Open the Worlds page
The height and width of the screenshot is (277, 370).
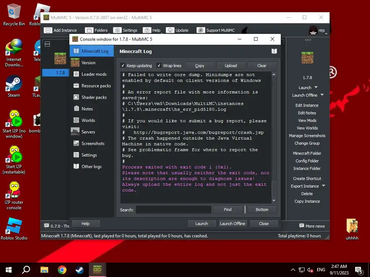[x=92, y=120]
